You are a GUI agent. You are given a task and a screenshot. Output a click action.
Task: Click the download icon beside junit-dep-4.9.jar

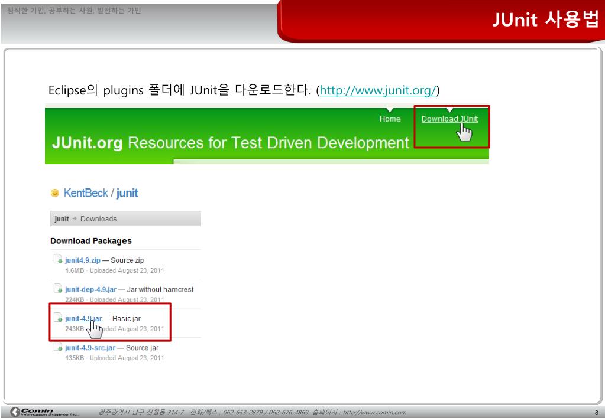point(58,289)
